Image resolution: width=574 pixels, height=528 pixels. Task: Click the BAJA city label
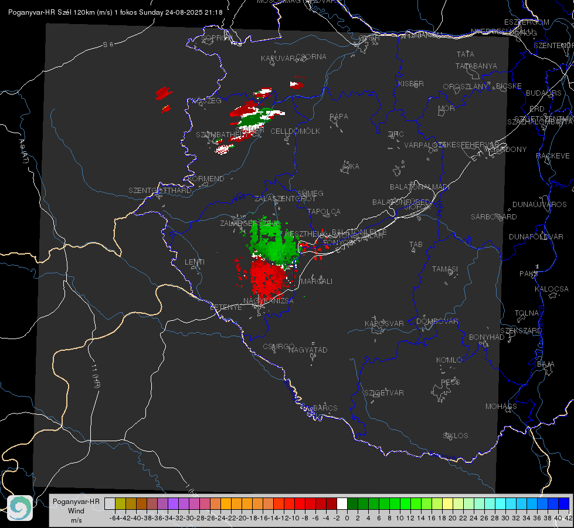point(545,364)
